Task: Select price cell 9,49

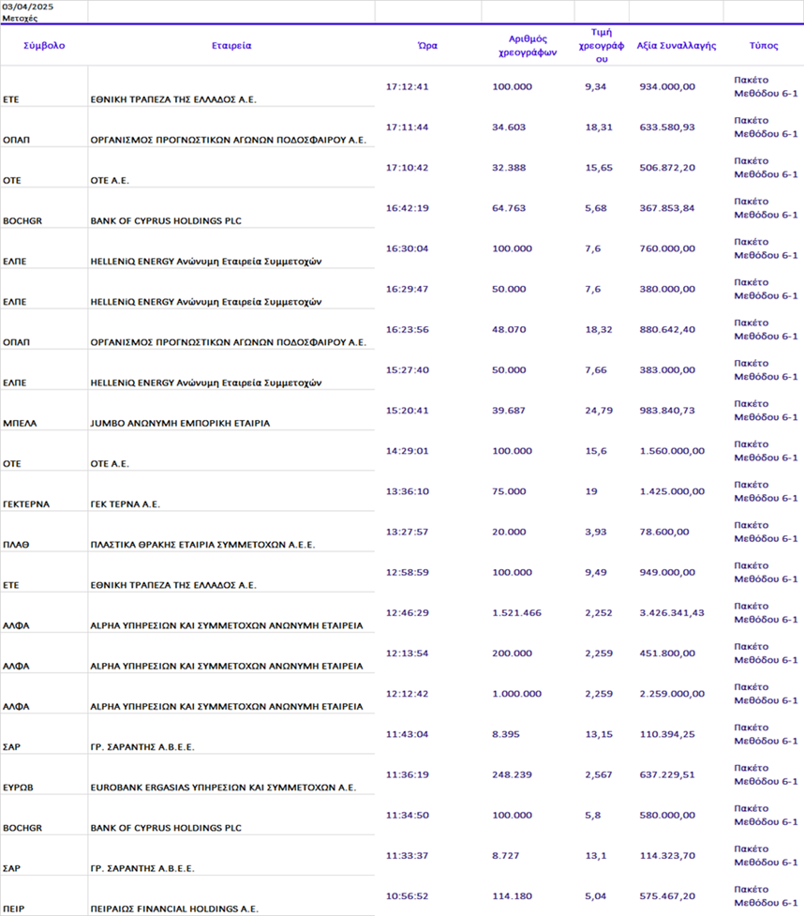Action: click(596, 573)
